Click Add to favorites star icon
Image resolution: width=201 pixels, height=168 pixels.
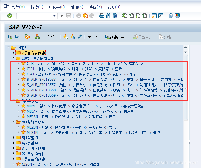pyautogui.click(x=66, y=37)
